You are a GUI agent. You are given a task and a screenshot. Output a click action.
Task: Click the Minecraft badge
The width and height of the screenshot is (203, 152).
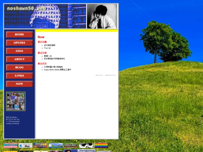pyautogui.click(x=71, y=145)
